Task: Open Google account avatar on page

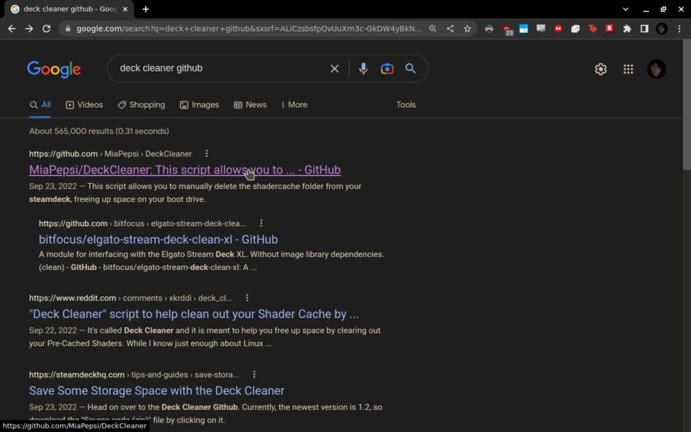Action: pos(656,70)
